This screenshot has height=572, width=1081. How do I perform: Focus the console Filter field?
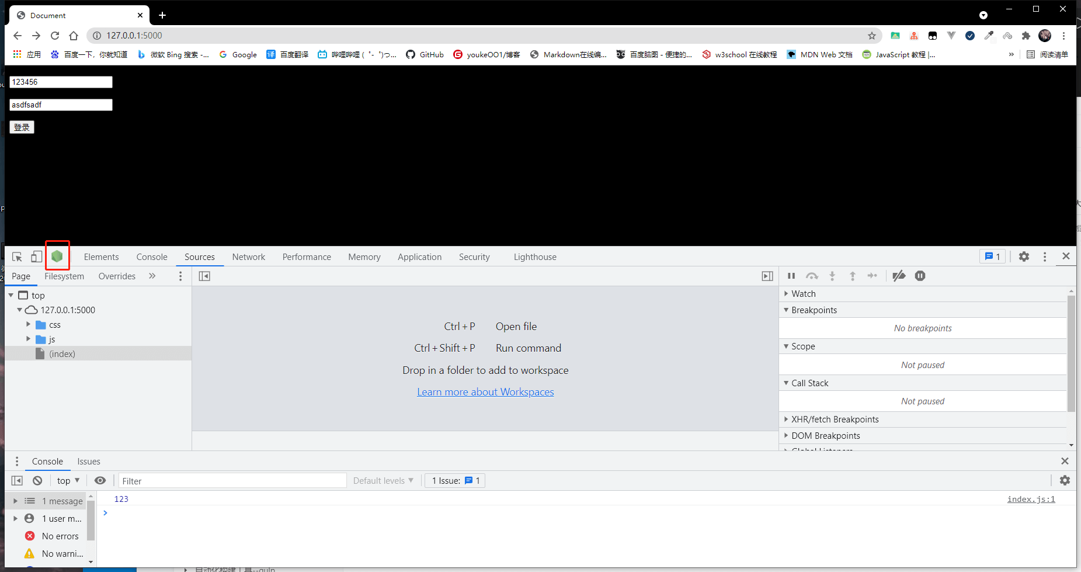[x=232, y=481]
